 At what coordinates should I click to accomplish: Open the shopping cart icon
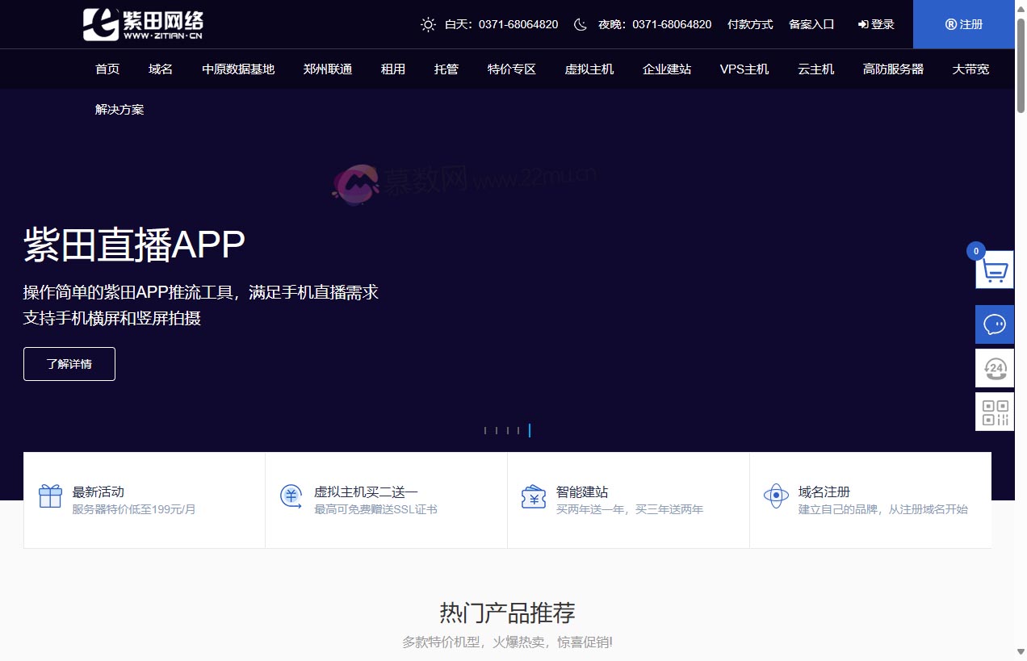(x=995, y=270)
